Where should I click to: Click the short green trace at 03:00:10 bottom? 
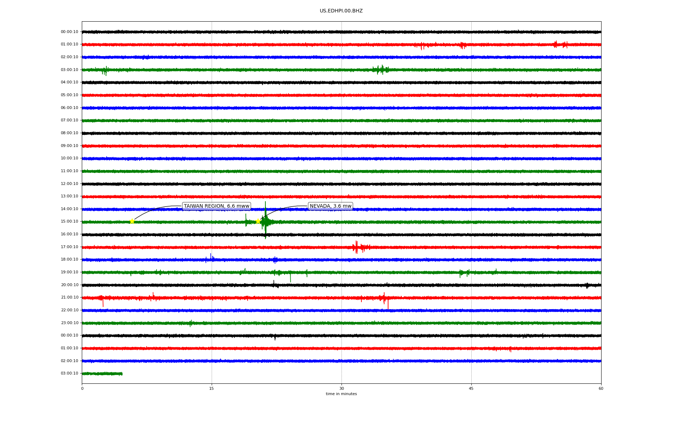(102, 374)
